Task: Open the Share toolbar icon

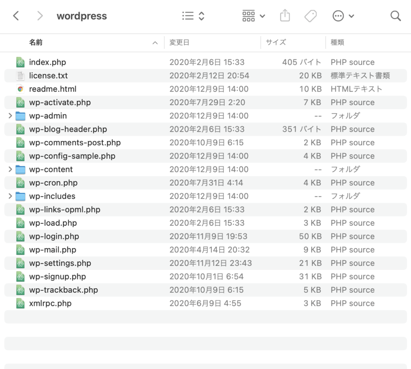Action: [x=285, y=16]
